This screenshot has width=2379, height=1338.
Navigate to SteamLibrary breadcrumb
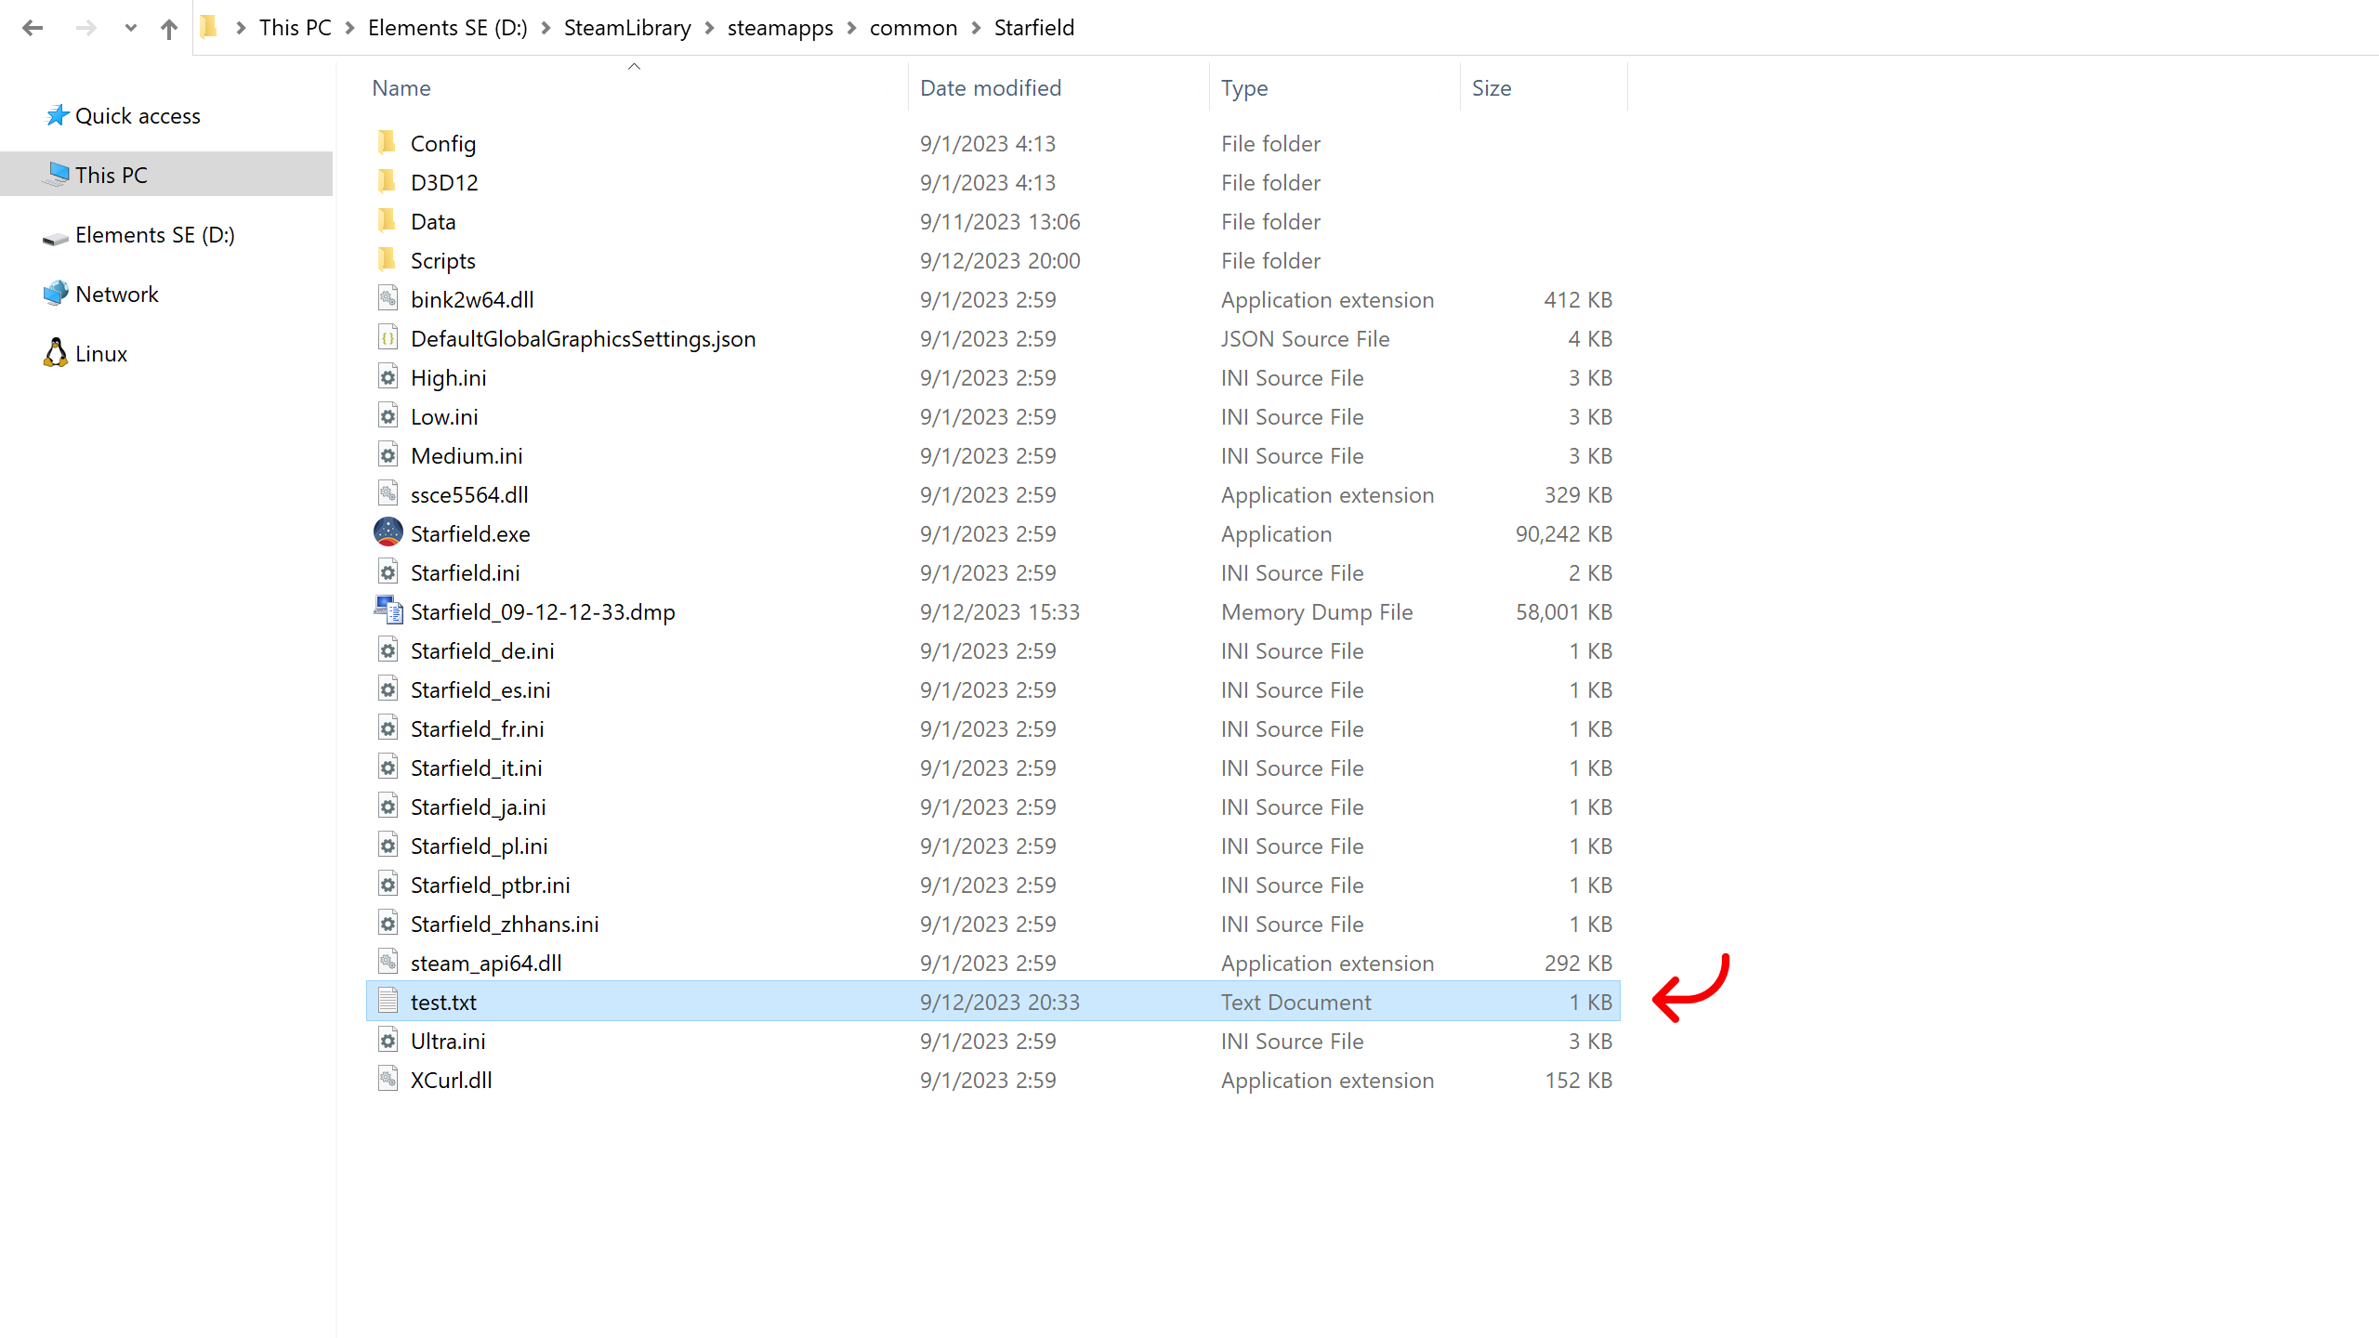click(x=627, y=28)
